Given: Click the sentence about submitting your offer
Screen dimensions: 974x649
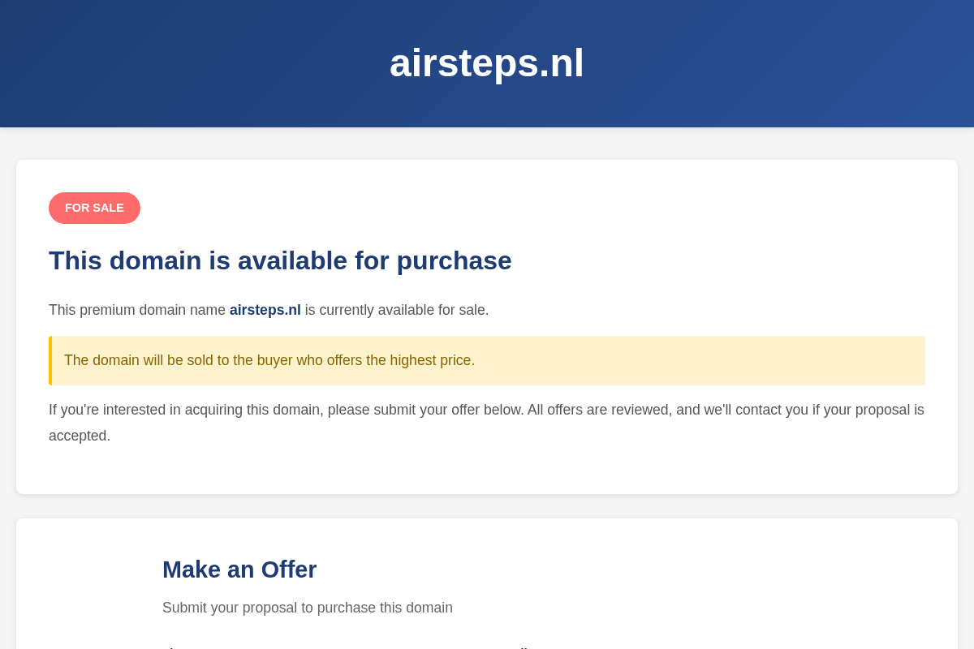Looking at the screenshot, I should tap(486, 410).
